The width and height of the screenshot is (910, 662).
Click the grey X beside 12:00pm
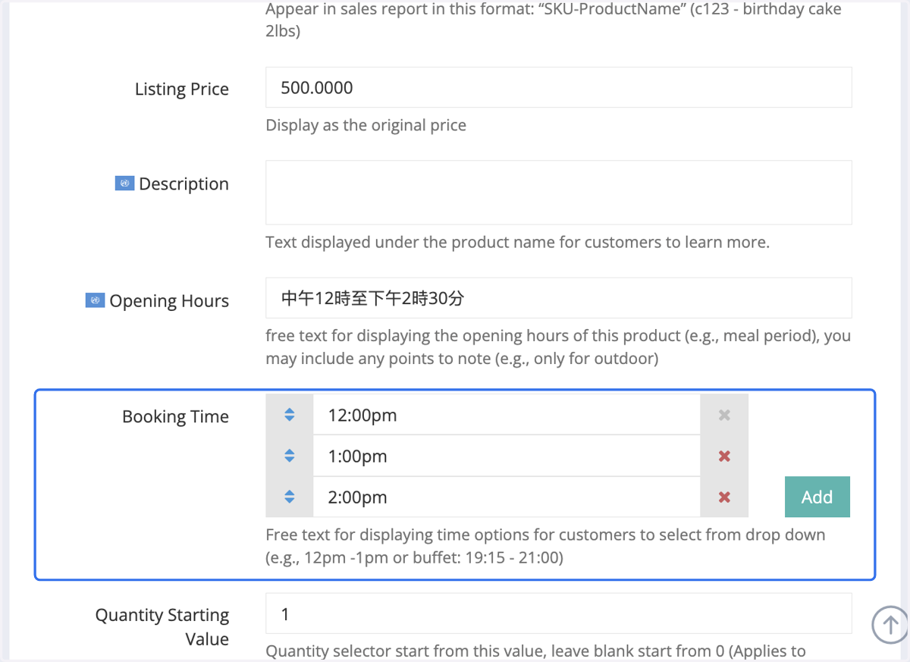point(724,415)
